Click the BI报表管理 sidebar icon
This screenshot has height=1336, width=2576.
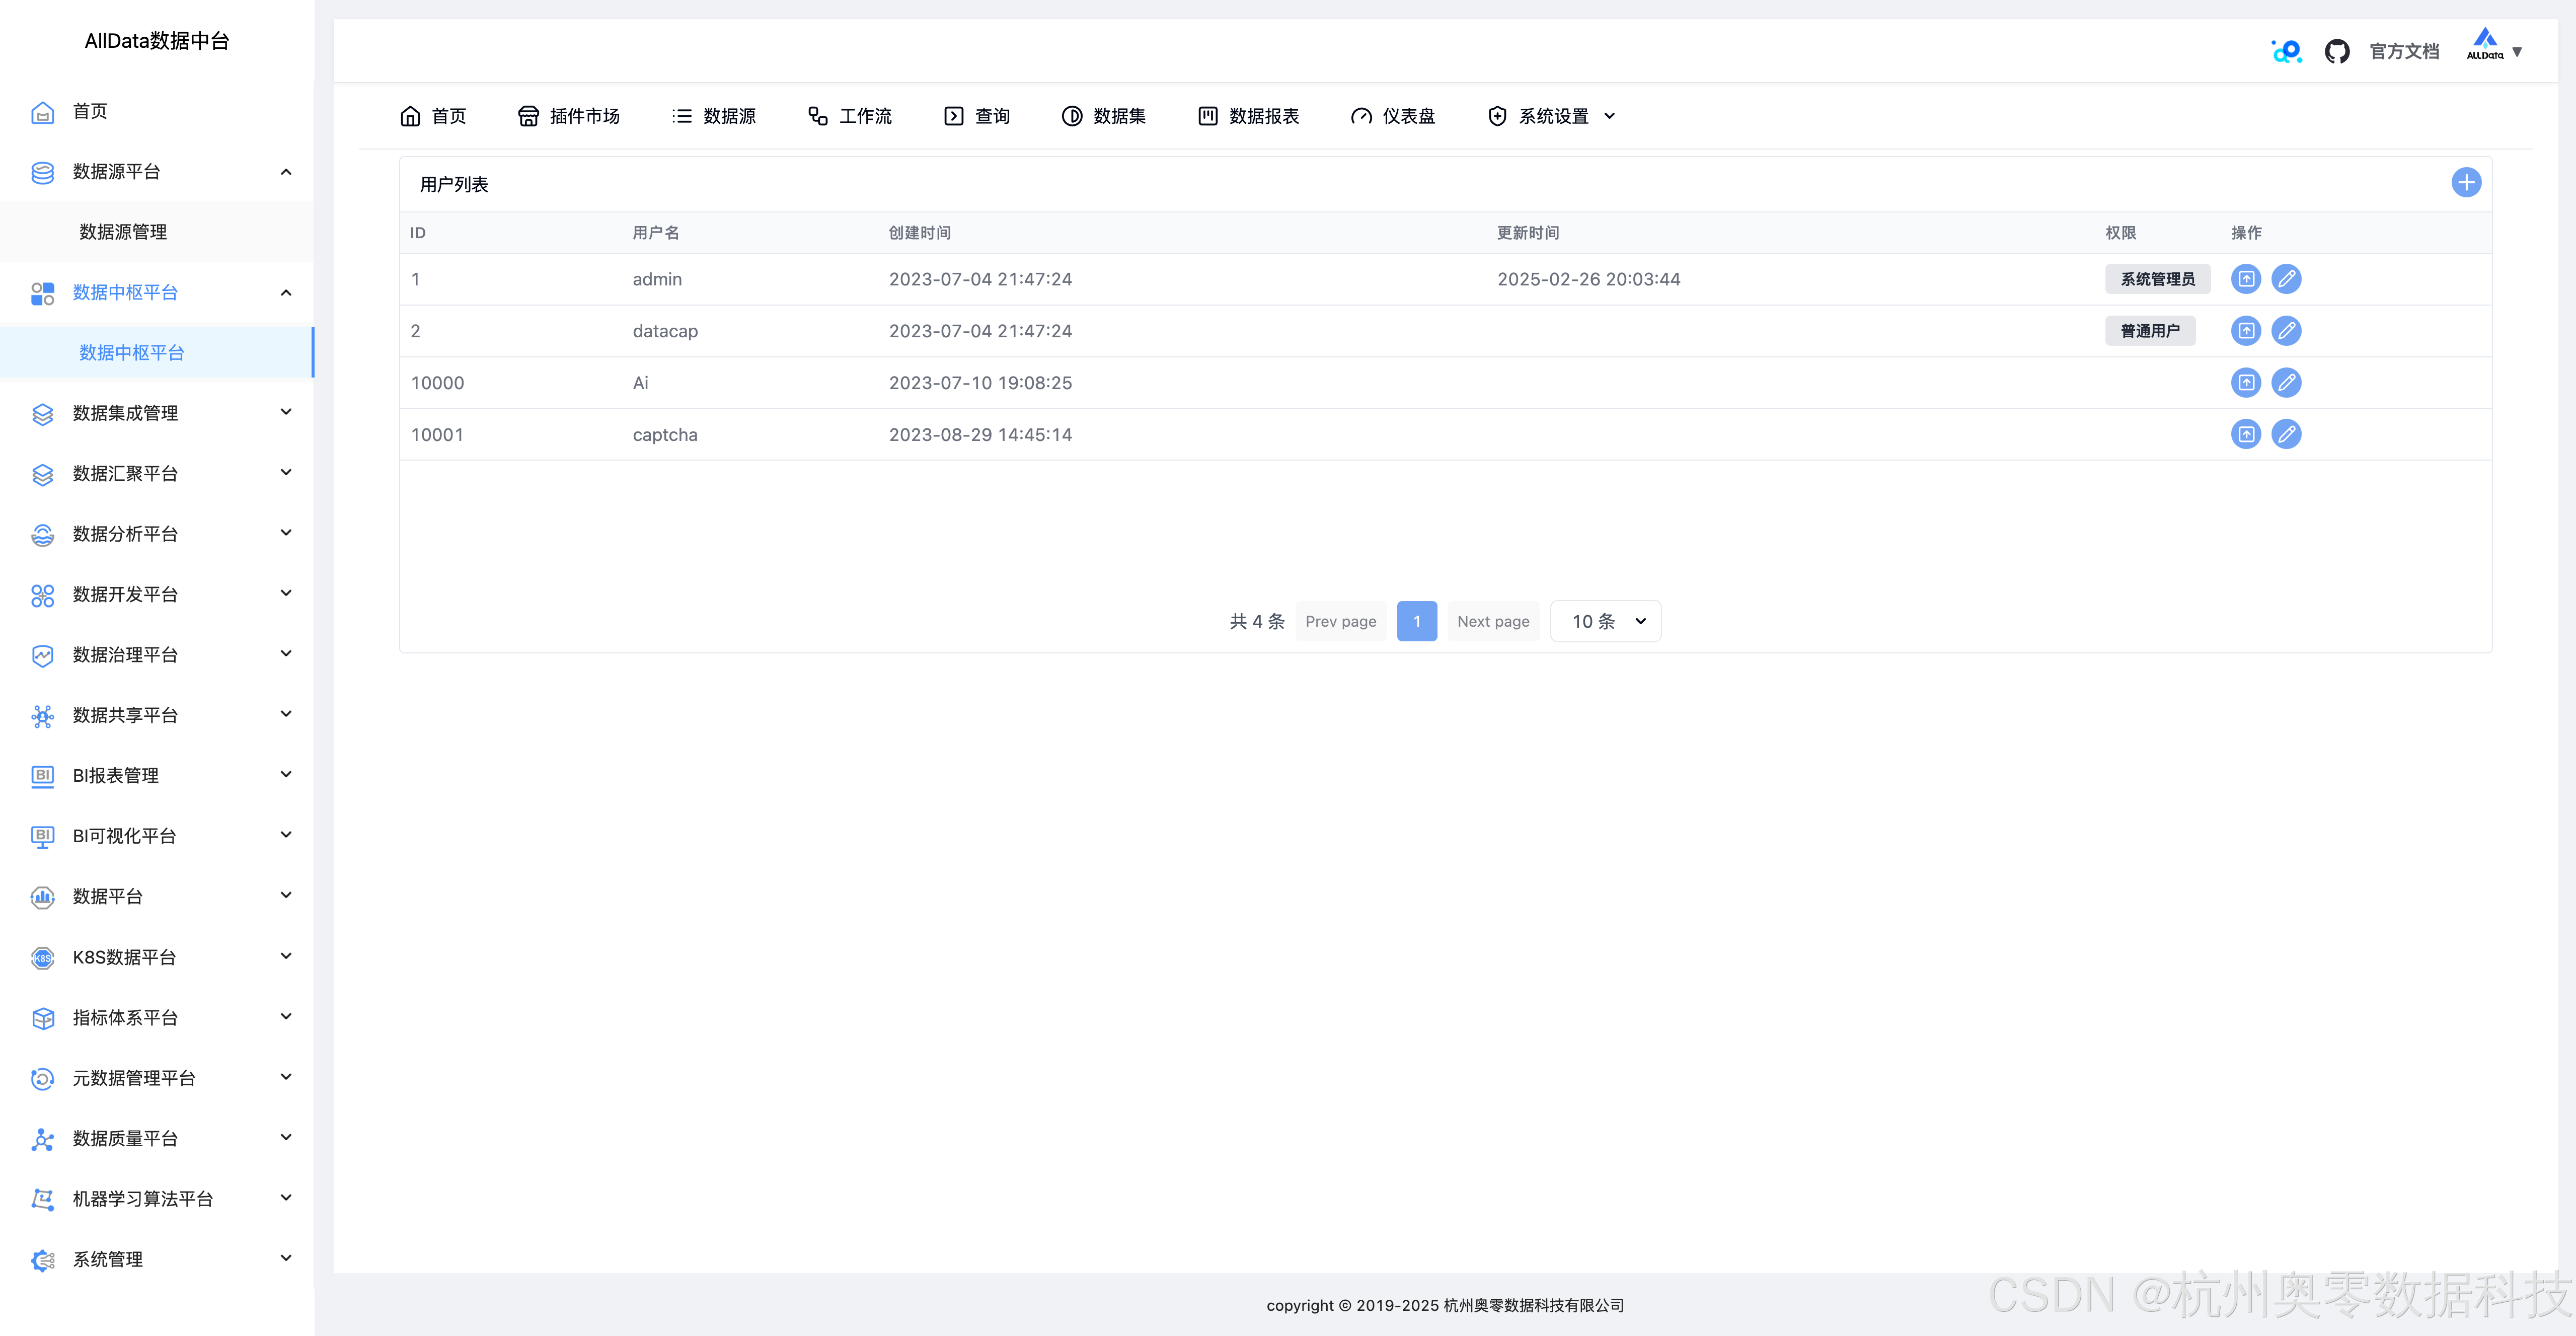(x=42, y=776)
